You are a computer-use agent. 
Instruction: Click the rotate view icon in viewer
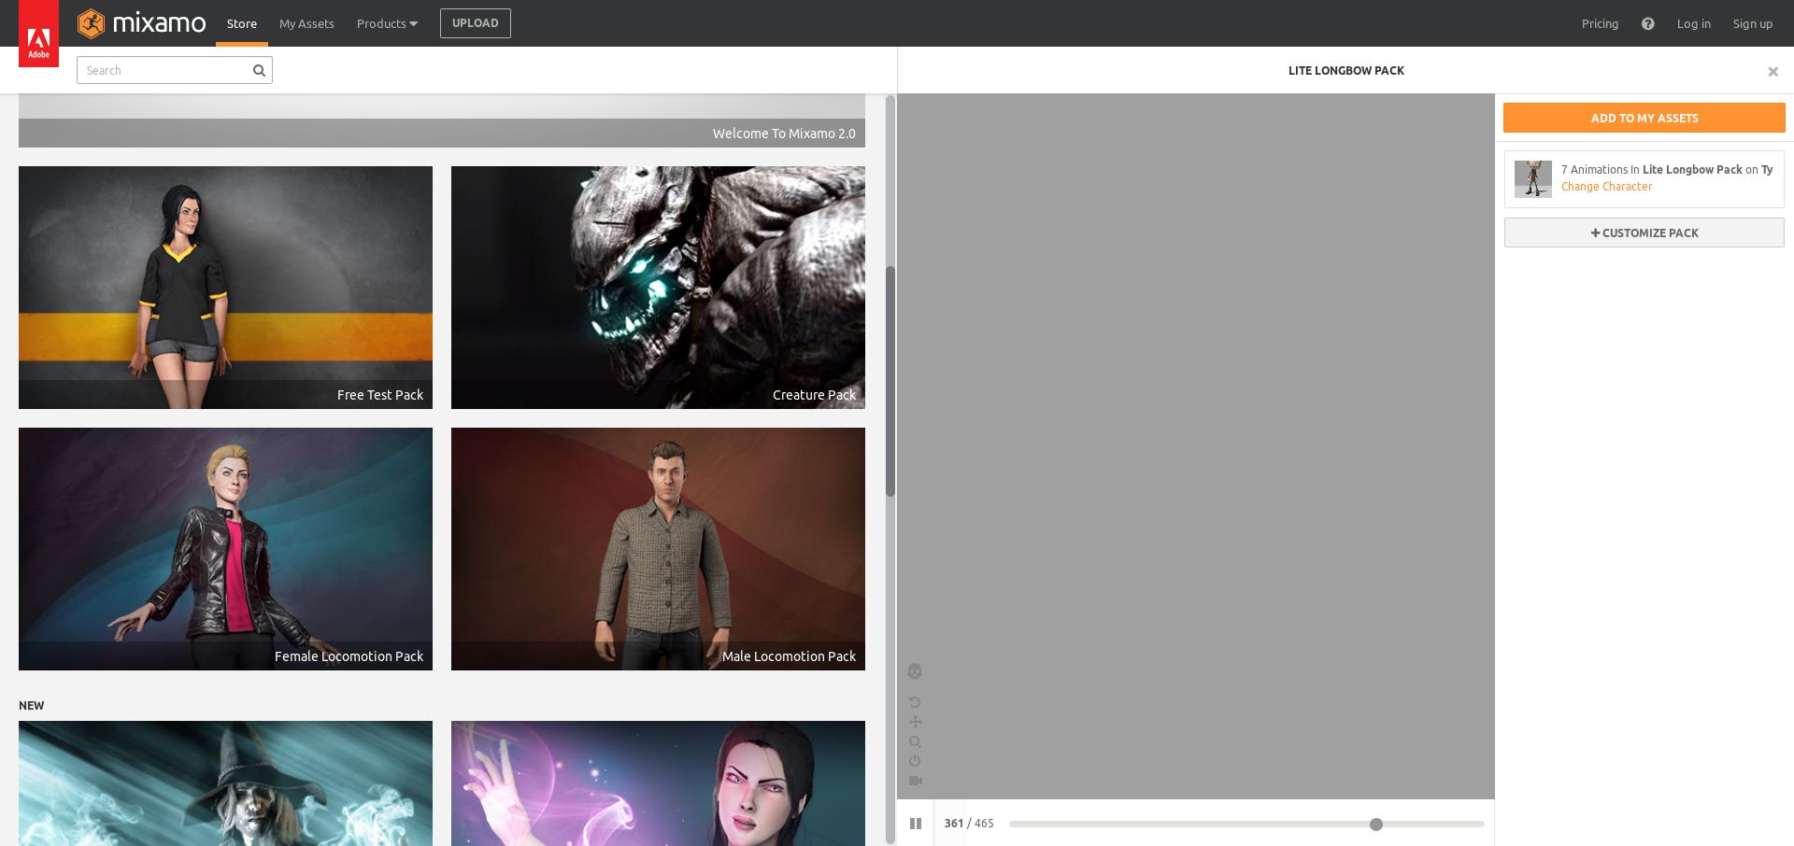pyautogui.click(x=915, y=702)
